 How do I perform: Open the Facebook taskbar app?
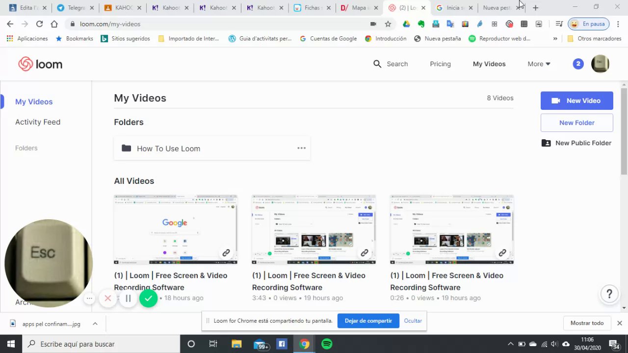[282, 344]
